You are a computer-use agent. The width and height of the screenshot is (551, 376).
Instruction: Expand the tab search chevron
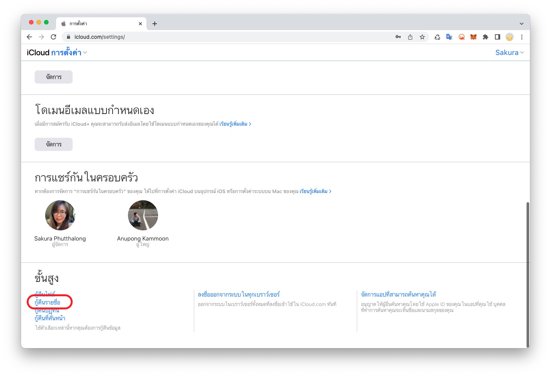tap(522, 24)
